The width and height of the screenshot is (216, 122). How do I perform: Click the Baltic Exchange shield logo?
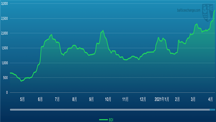point(208,13)
